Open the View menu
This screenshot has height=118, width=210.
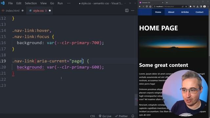(44, 3)
